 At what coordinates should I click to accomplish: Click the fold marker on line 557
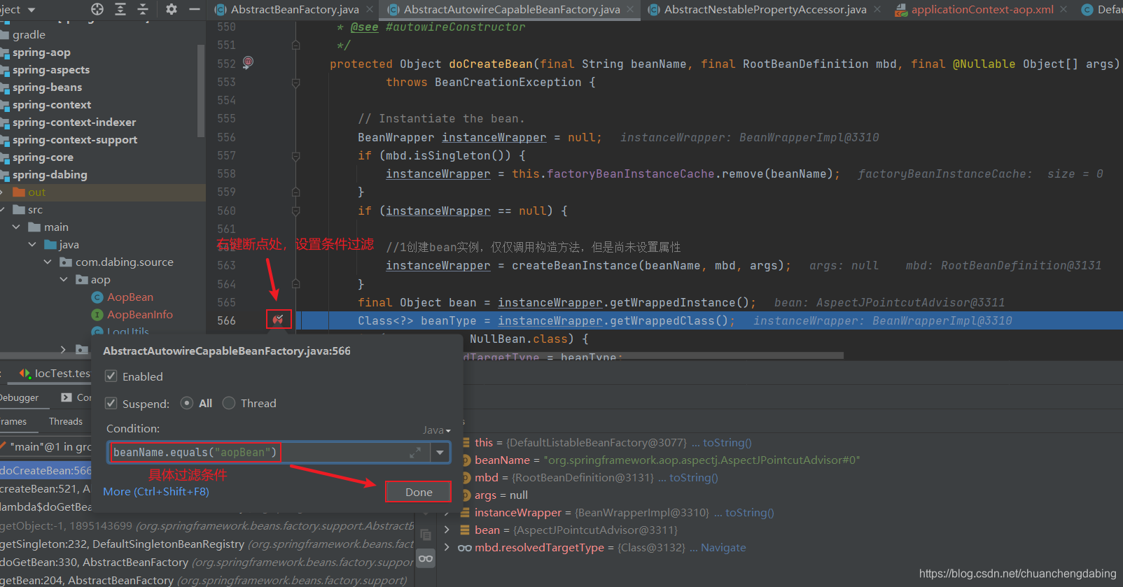point(295,156)
